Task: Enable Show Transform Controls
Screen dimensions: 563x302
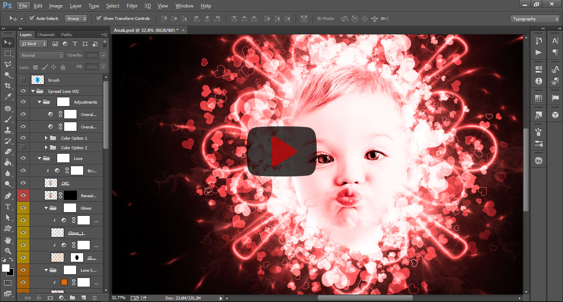Action: 99,18
